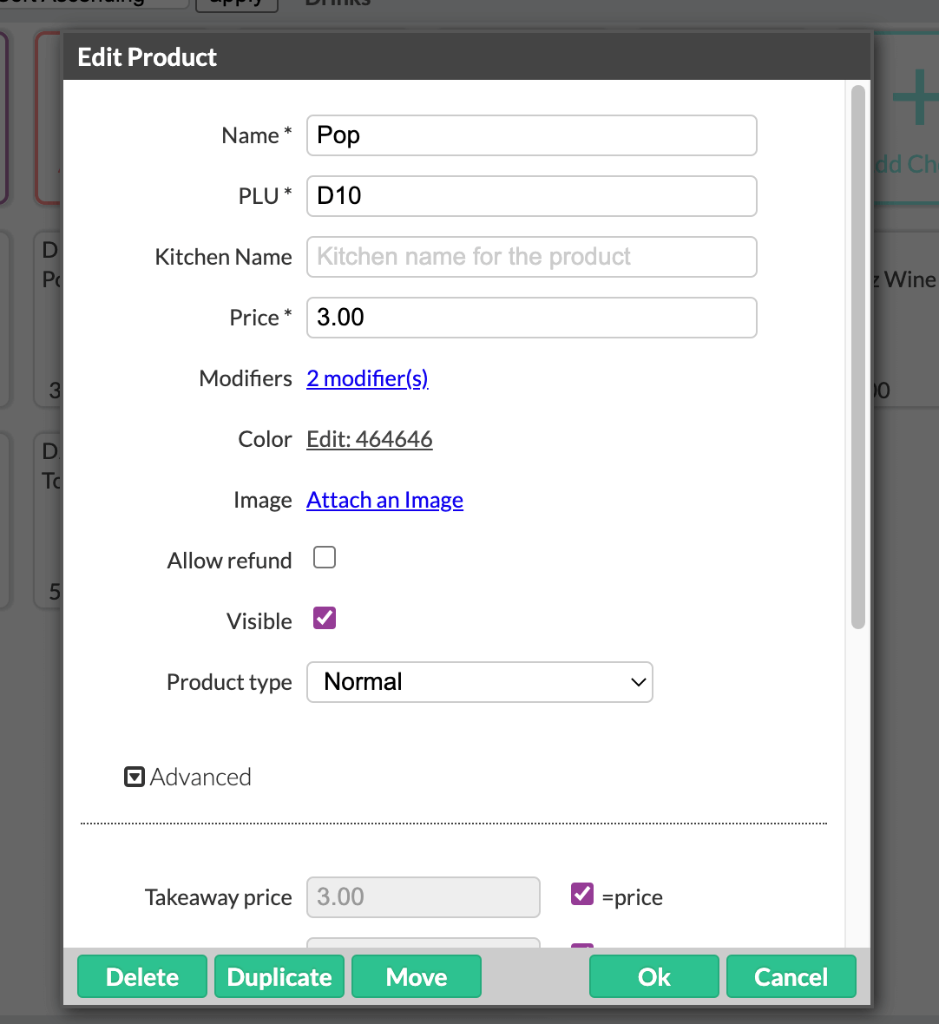Open the 2 modifier(s) link

[x=368, y=378]
